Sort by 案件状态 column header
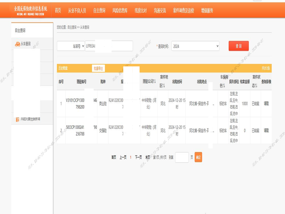 point(256,81)
